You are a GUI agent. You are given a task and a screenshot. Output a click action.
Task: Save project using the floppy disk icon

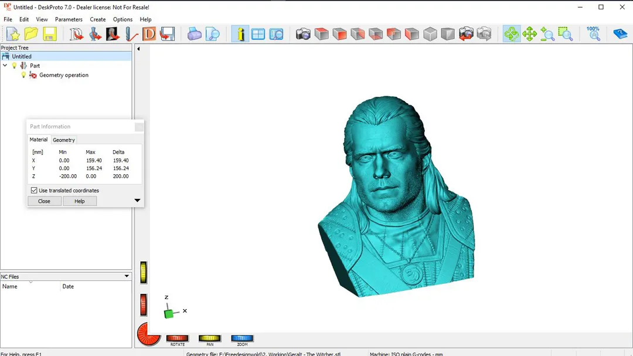50,34
